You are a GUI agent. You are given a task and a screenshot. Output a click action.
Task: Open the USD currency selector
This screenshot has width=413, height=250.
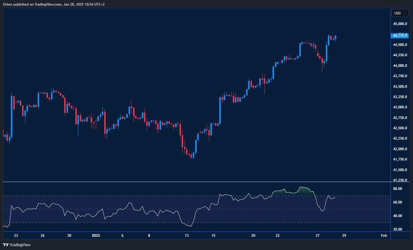pos(400,13)
